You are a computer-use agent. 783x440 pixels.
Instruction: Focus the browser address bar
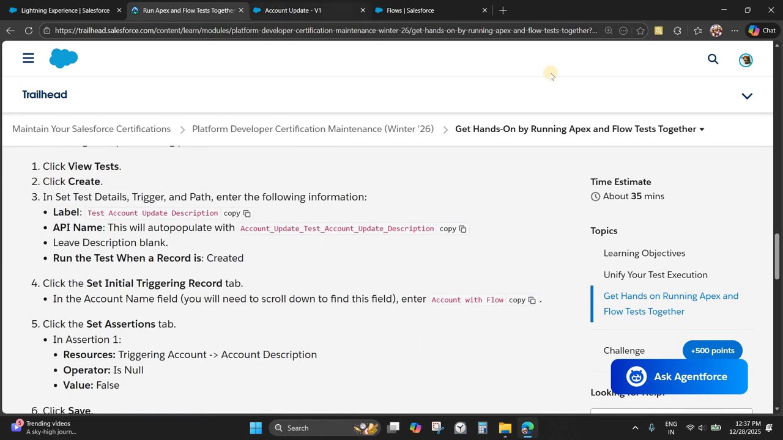coord(325,31)
